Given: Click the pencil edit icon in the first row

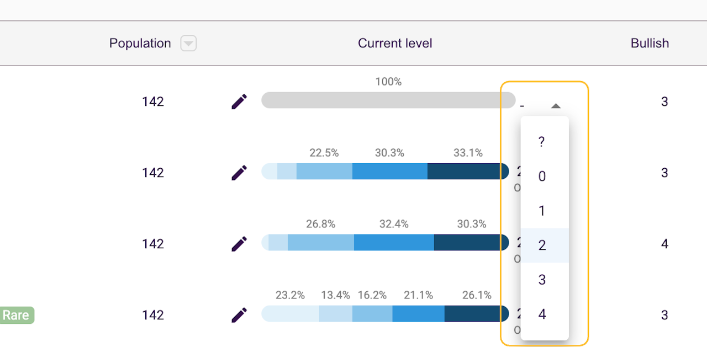Looking at the screenshot, I should coord(239,102).
